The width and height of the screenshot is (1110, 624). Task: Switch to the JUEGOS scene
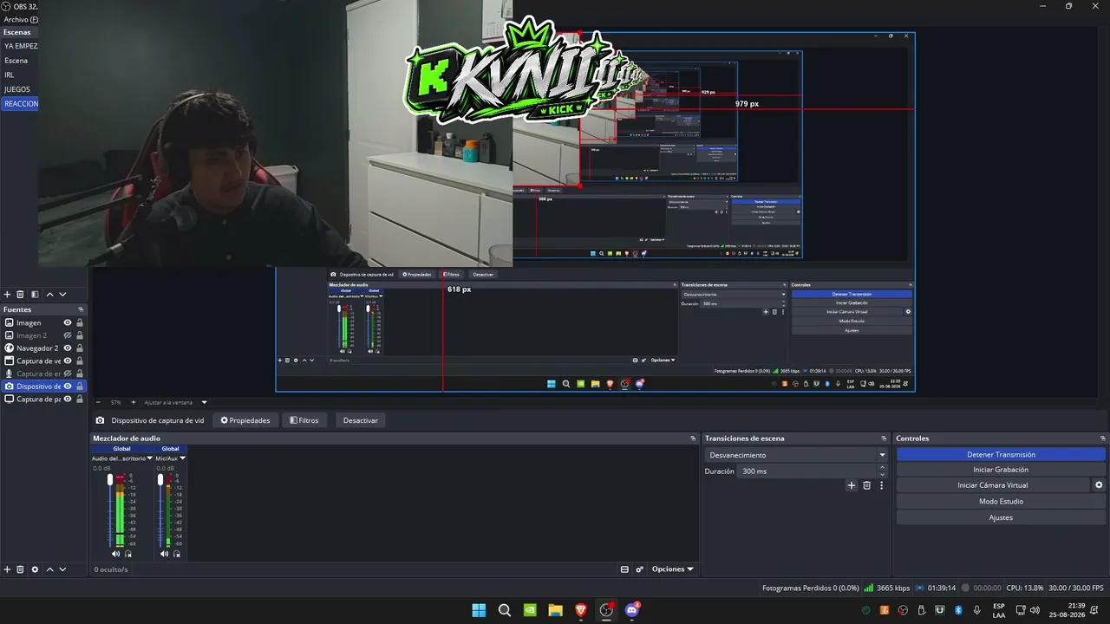(x=20, y=89)
